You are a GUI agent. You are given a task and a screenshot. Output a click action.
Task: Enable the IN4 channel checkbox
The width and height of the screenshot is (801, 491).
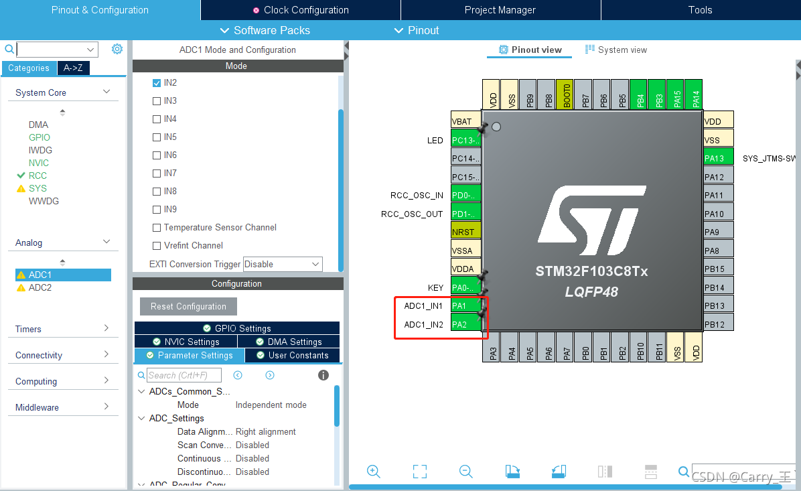[x=157, y=119]
